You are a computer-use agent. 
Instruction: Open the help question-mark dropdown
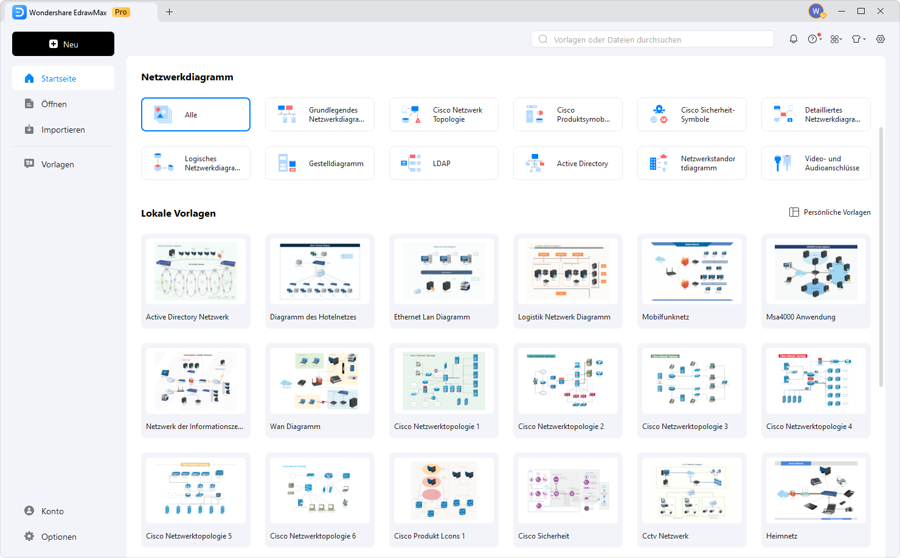point(815,39)
